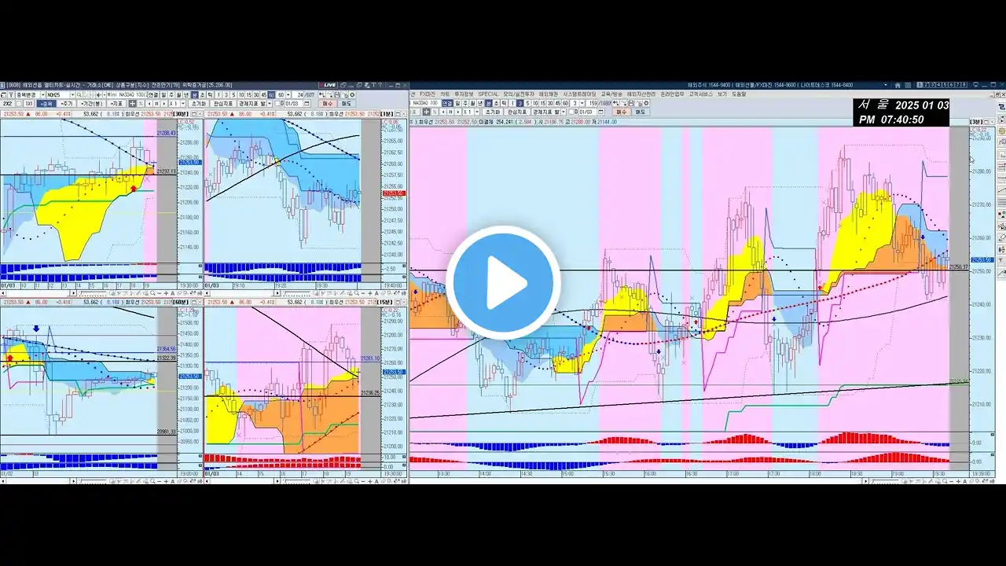Click the gear icon at right window toolbar end
1006x566 pixels.
pyautogui.click(x=647, y=103)
